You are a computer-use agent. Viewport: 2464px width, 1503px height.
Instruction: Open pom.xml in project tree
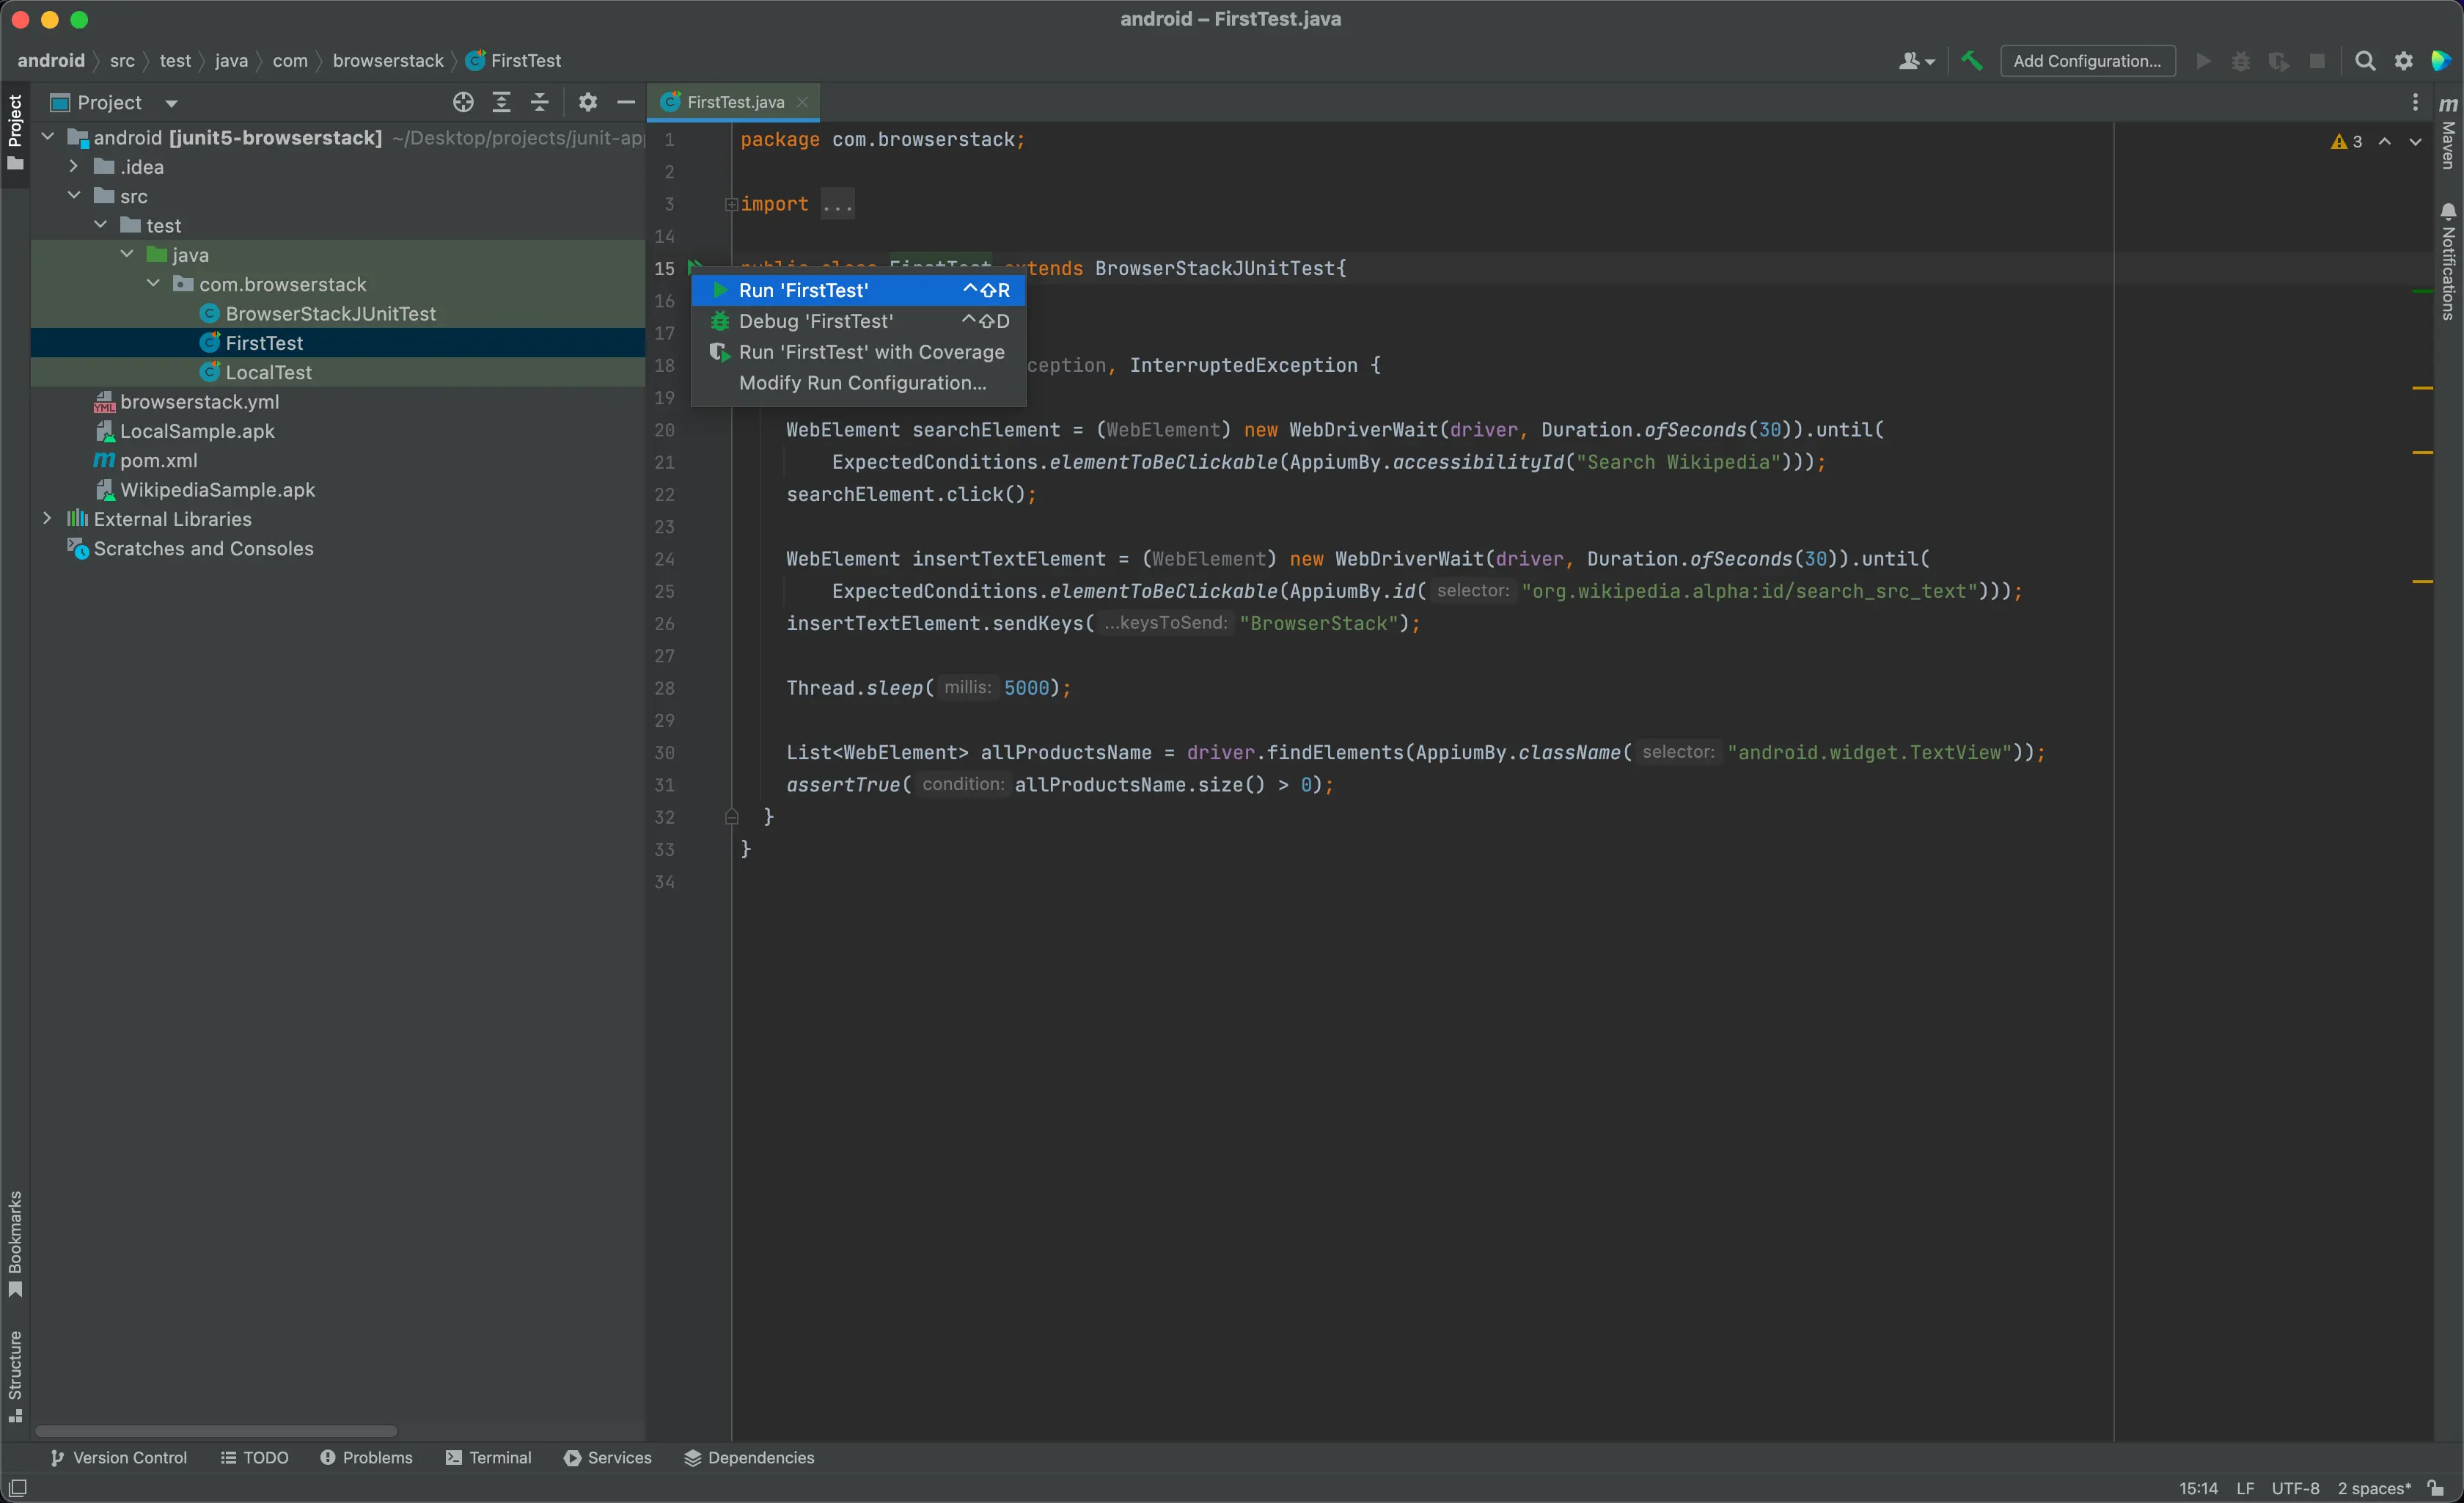point(158,460)
